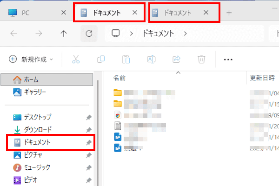The width and height of the screenshot is (279, 186).
Task: Click pin icon beside デスクトップ
Action: pyautogui.click(x=89, y=117)
